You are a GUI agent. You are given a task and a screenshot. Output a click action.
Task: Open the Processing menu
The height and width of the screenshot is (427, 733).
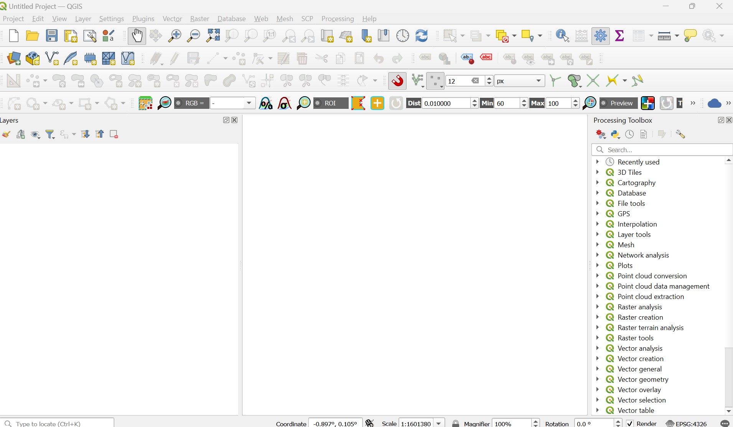[x=337, y=19]
